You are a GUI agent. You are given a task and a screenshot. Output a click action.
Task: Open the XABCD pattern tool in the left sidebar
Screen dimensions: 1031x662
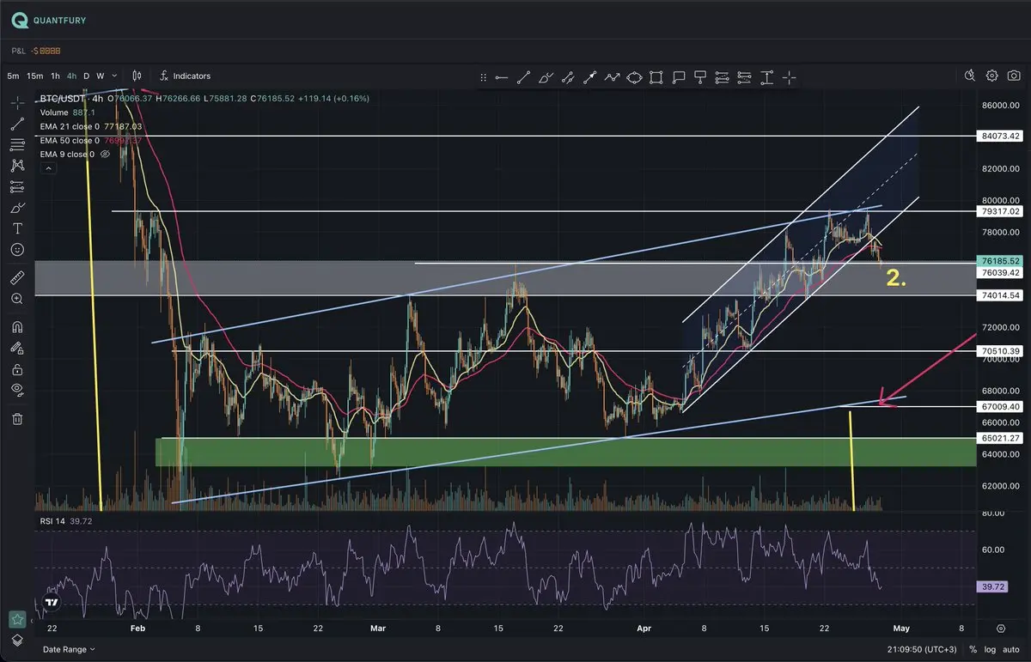17,165
